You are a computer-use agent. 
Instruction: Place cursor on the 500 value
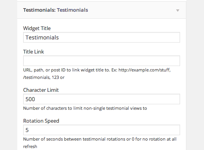30,99
